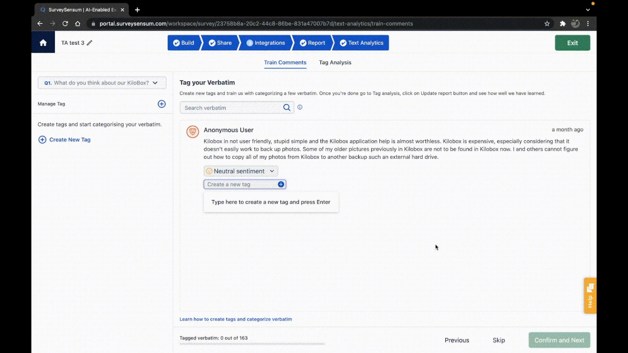Click Learn how to create tags link

point(236,319)
